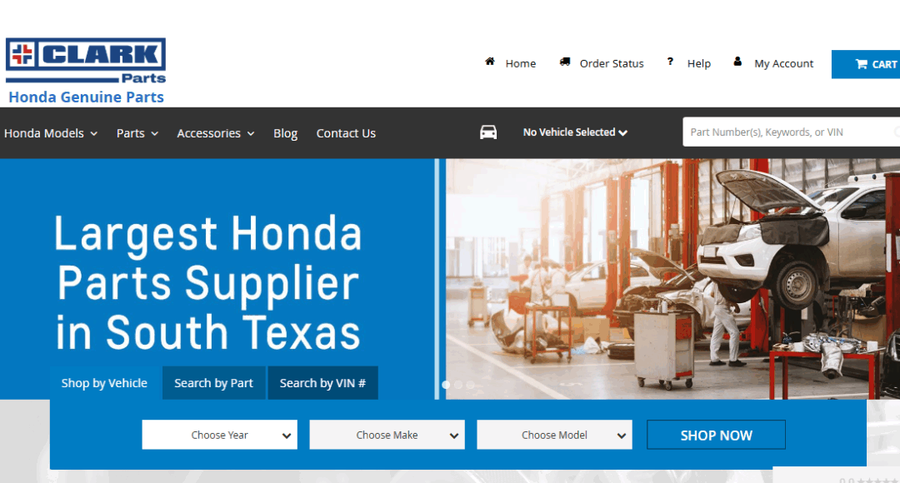Click the Clark Parts logo
Screen dimensions: 900x483
click(86, 61)
